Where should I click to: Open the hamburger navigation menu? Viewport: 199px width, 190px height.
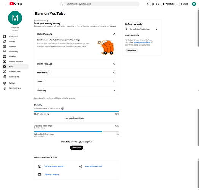(x=5, y=4)
